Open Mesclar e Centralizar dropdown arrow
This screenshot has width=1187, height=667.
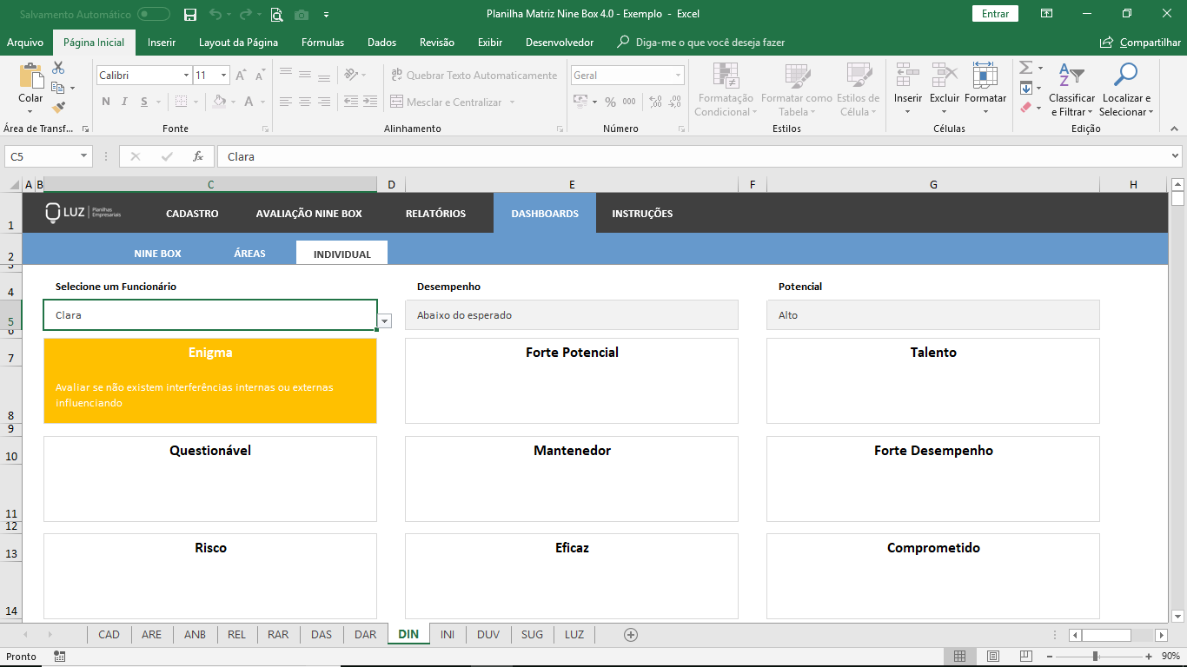(x=512, y=102)
